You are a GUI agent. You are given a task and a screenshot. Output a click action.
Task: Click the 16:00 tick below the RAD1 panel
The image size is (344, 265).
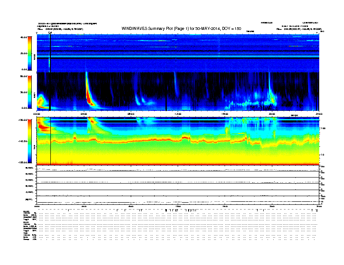pos(225,114)
